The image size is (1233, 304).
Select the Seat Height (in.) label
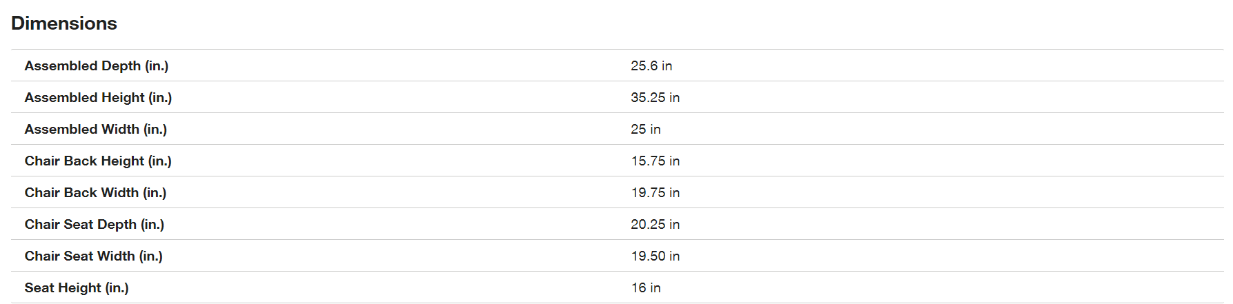point(77,287)
